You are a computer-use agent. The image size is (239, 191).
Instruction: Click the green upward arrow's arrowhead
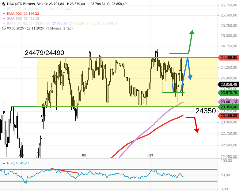(x=192, y=32)
